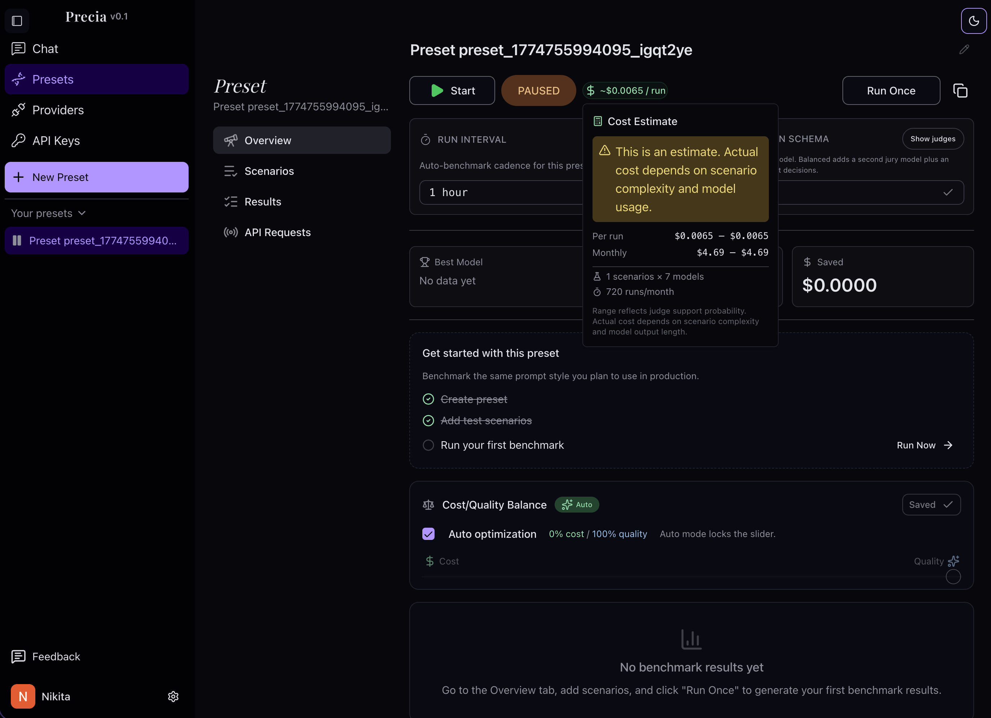Click the Create preset completed checkmark

click(x=428, y=399)
